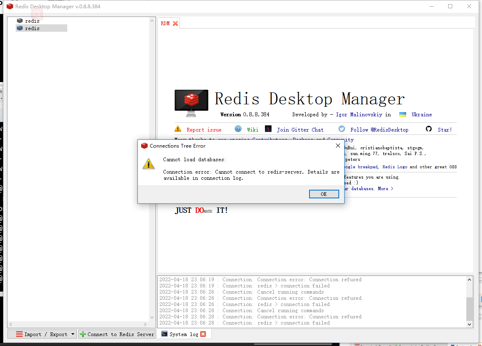Open the breakpad link
Screen dimensions: 482x346
click(368, 167)
